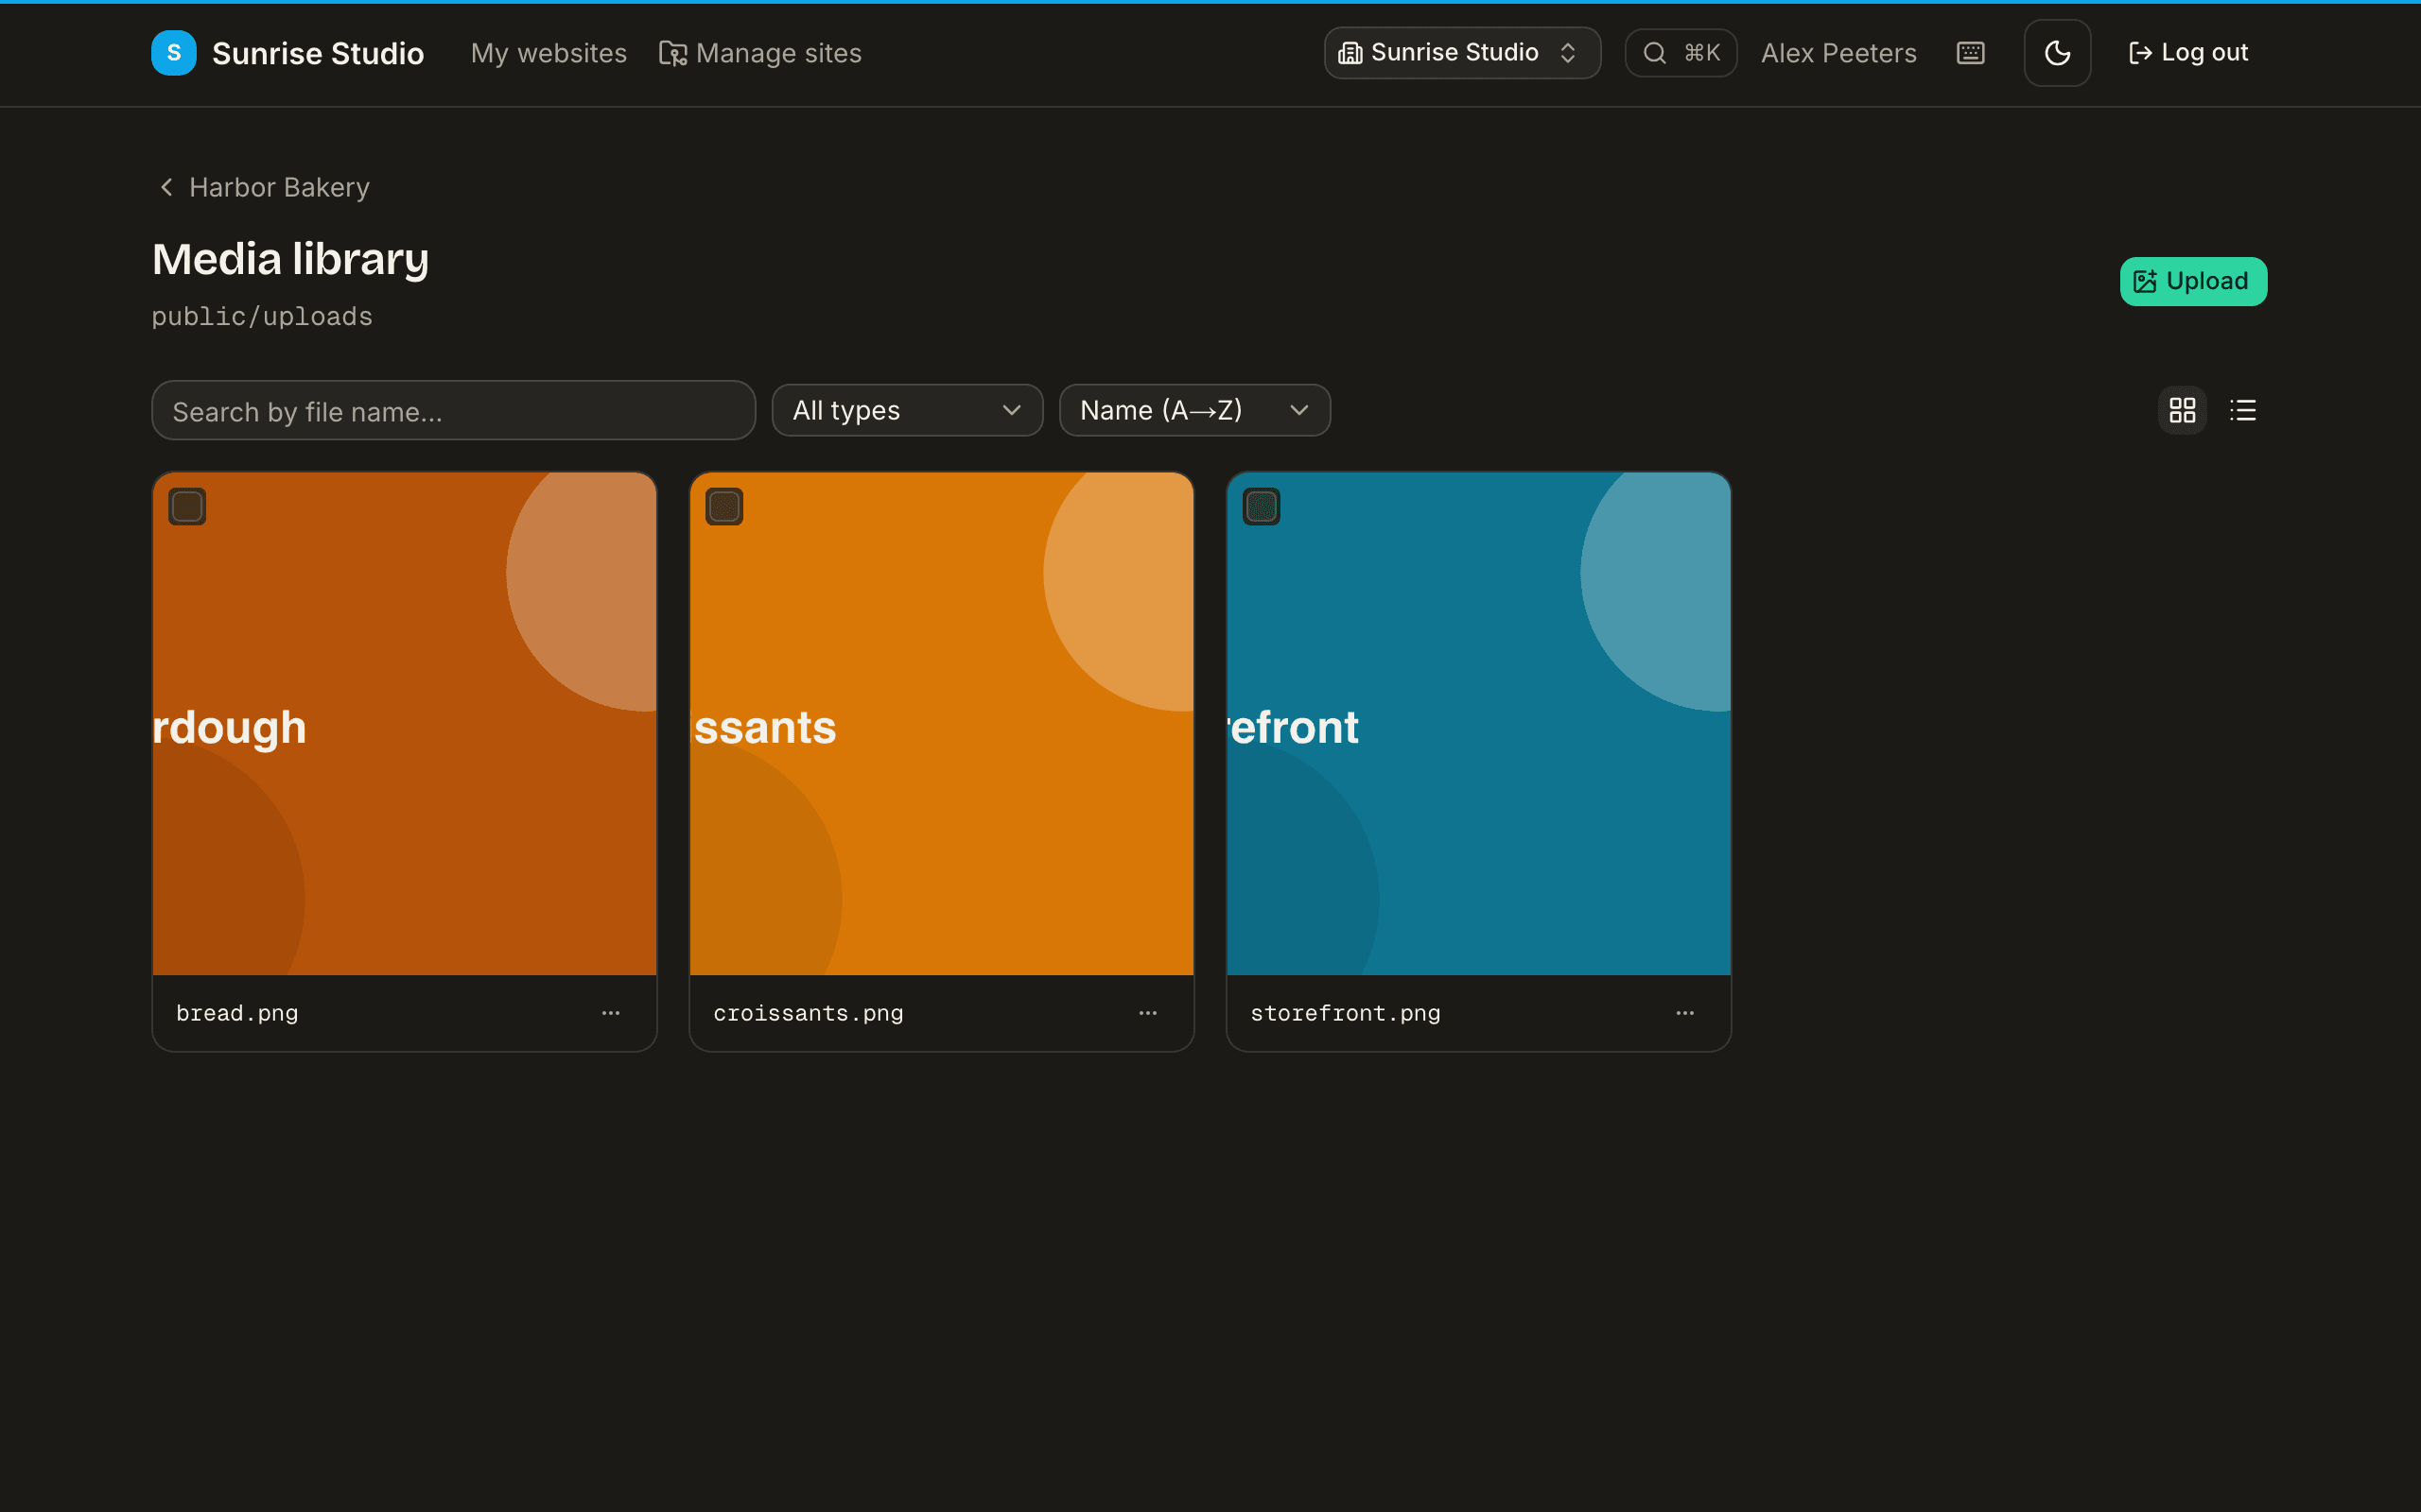Click the Sunrise Studio S logo icon
Viewport: 2421px width, 1512px height.
173,53
